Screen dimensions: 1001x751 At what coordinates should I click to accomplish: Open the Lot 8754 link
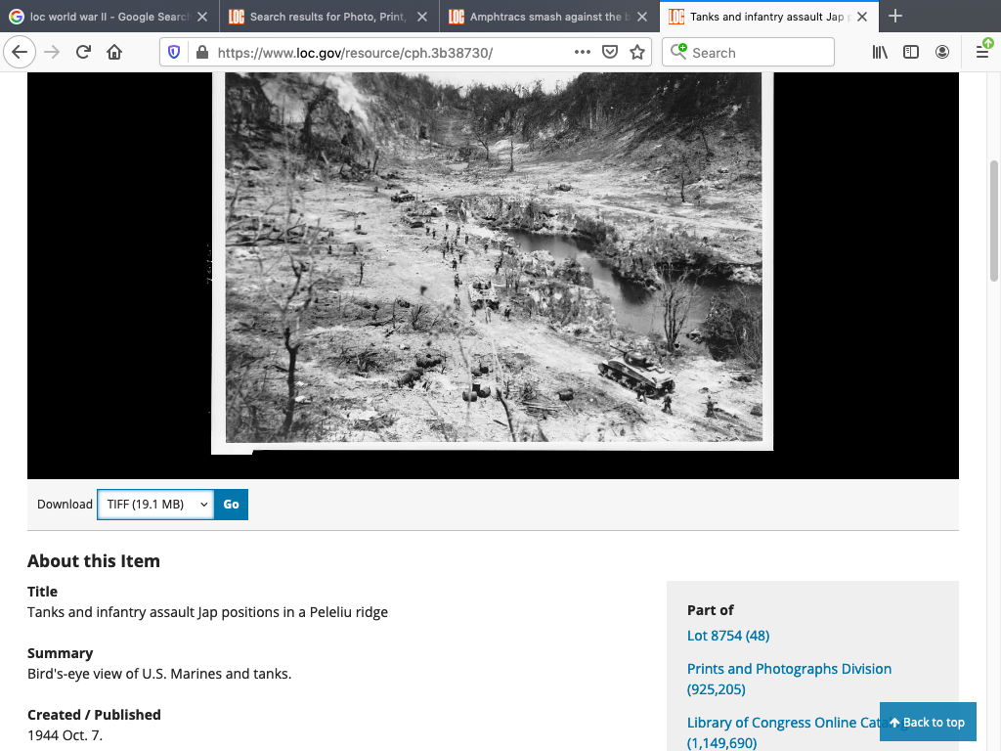(x=728, y=636)
